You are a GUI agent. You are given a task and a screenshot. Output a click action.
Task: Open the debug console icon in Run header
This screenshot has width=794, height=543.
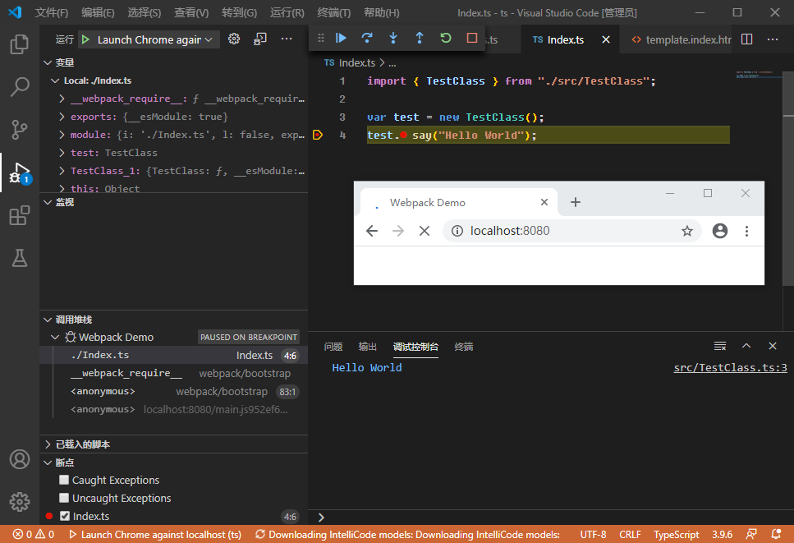click(x=260, y=39)
